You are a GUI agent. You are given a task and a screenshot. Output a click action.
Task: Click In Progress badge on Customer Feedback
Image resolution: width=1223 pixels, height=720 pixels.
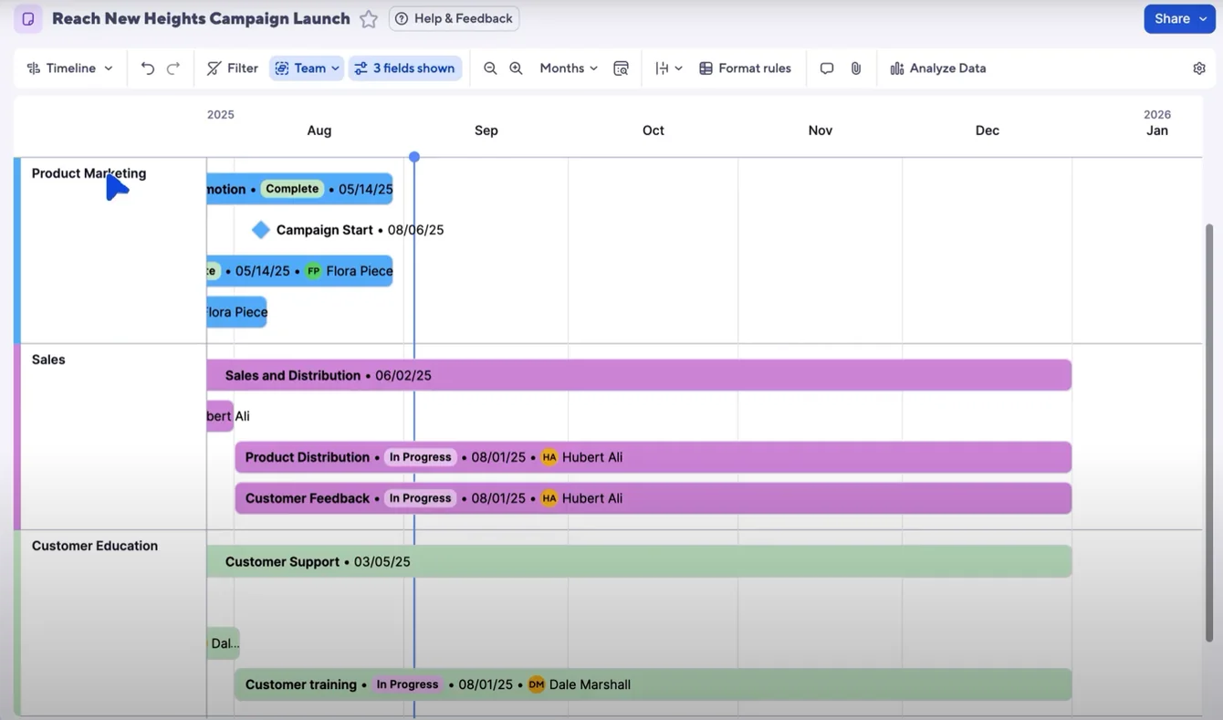(420, 498)
